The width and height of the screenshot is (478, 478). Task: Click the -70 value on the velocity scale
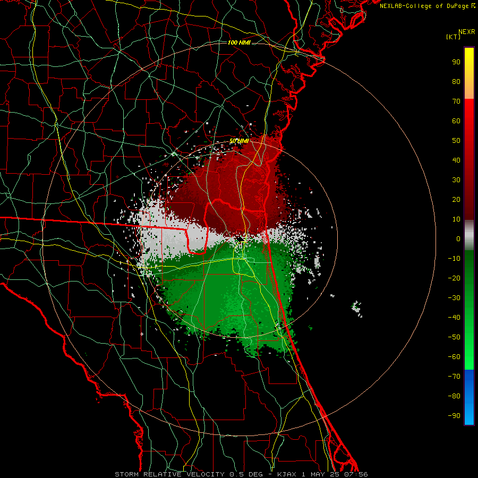point(454,376)
